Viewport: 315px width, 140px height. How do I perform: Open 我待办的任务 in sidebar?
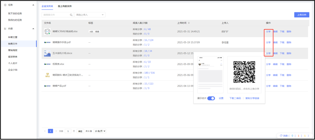coord(15,20)
